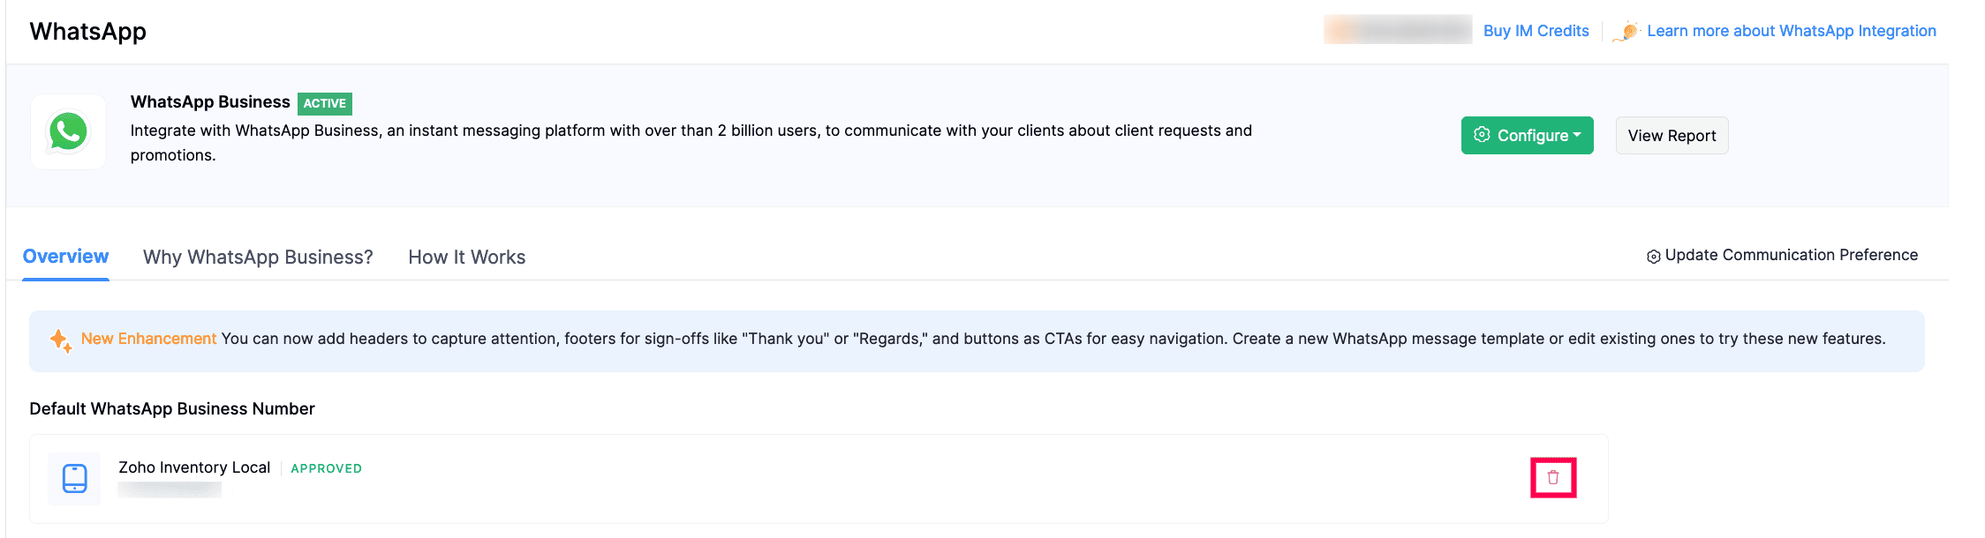
Task: Click the orange New Enhancement label
Action: [x=148, y=339]
